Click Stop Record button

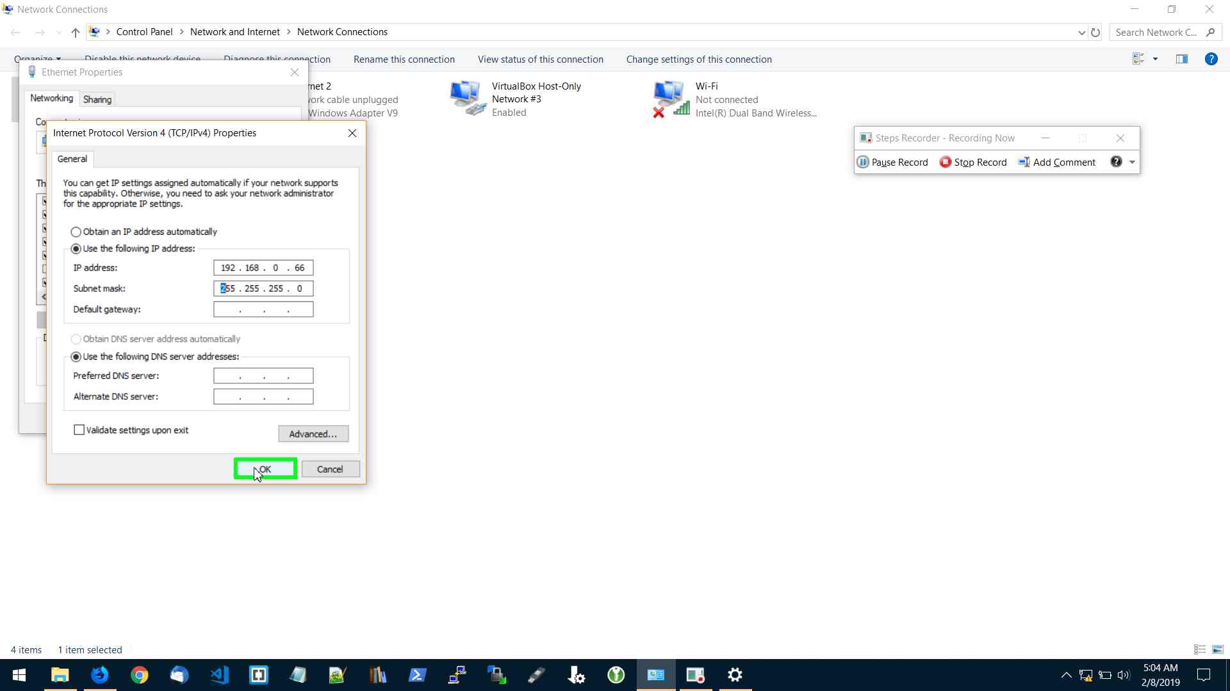tap(973, 162)
